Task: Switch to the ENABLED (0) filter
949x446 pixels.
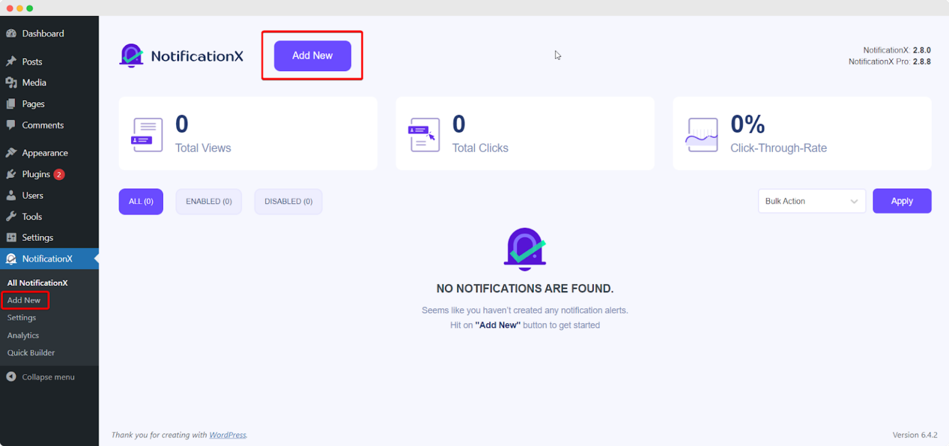Action: tap(208, 201)
